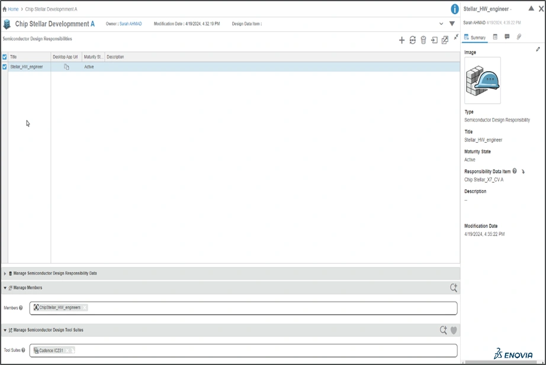Click the Semiconductor Design Responsibilities section title
The width and height of the screenshot is (546, 365).
(x=37, y=39)
